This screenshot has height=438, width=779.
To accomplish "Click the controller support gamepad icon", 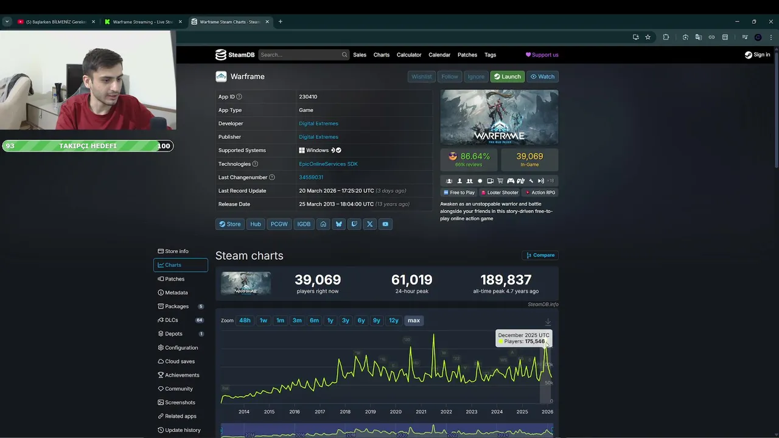I will click(511, 181).
